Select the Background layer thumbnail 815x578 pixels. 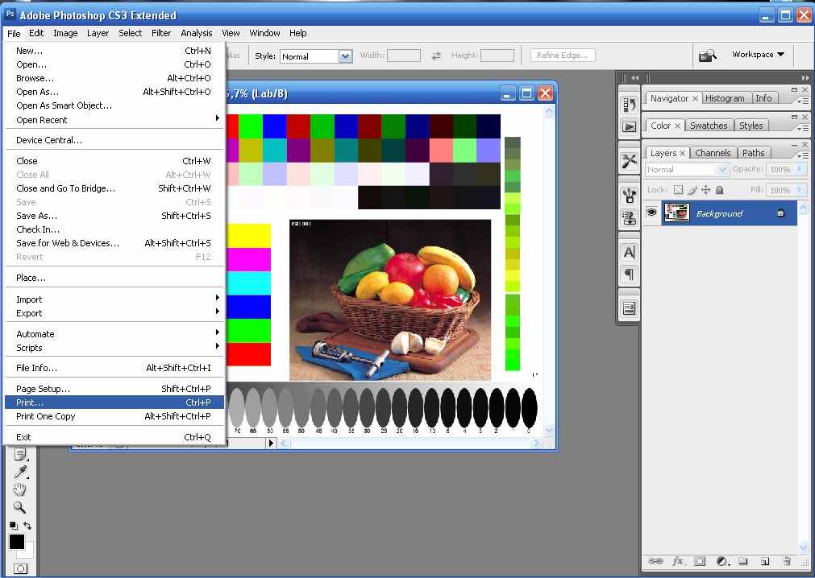(676, 213)
